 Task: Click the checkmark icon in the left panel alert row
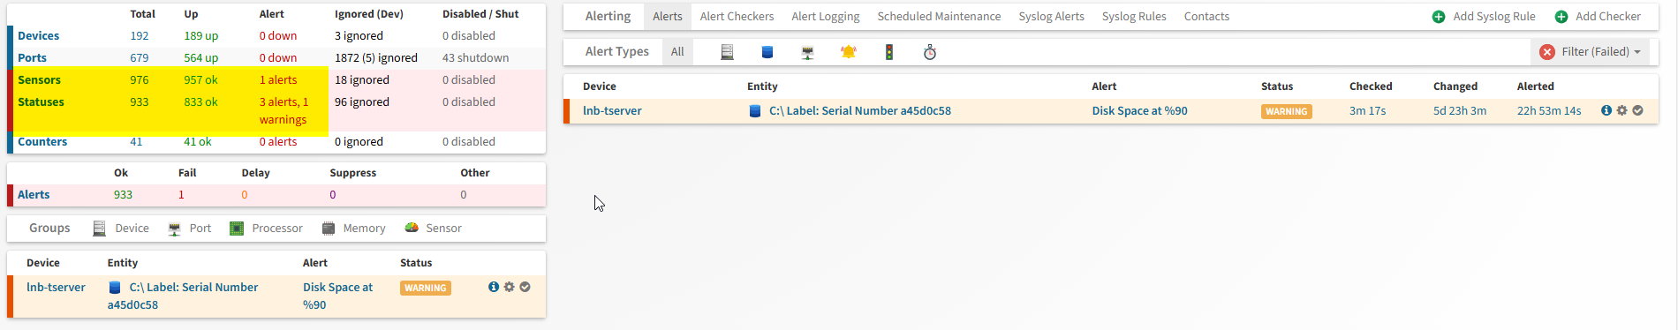pos(525,287)
